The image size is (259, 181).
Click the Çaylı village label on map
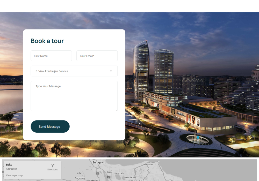[x=80, y=173]
